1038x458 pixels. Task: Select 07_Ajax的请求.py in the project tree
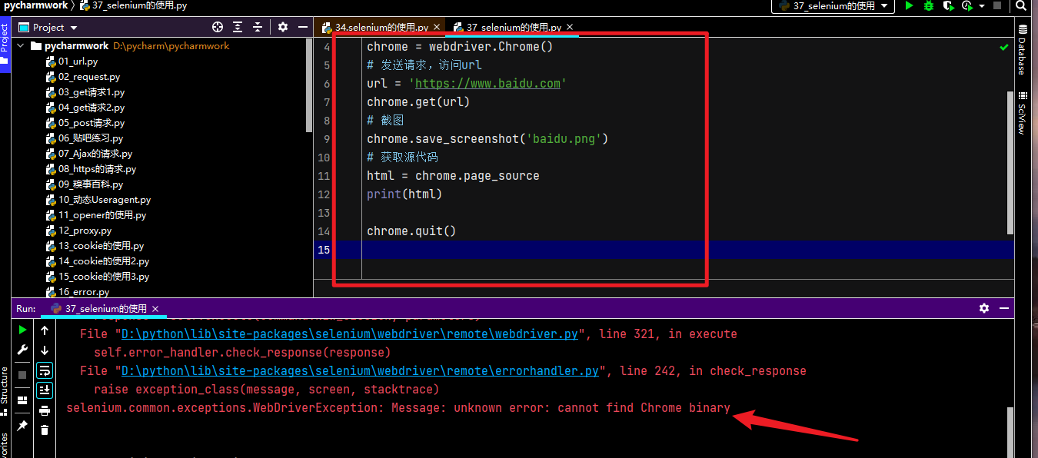coord(95,154)
